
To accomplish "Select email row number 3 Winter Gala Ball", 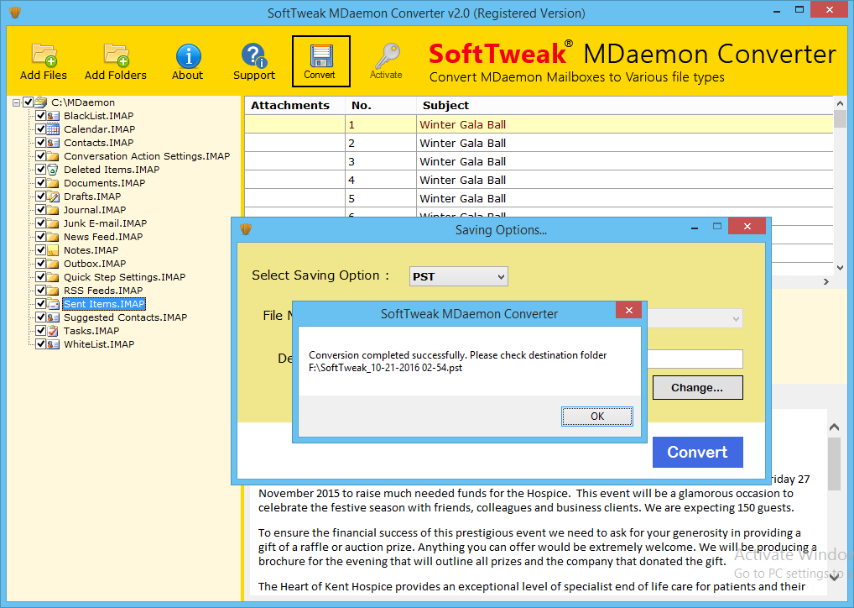I will [539, 161].
